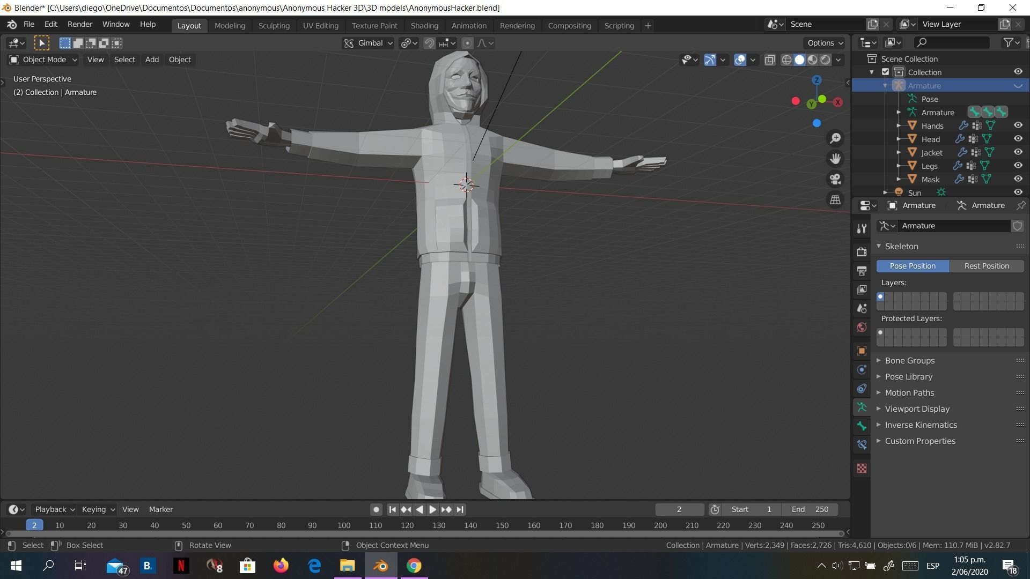Open the Object Mode dropdown
The image size is (1030, 579).
tap(43, 60)
